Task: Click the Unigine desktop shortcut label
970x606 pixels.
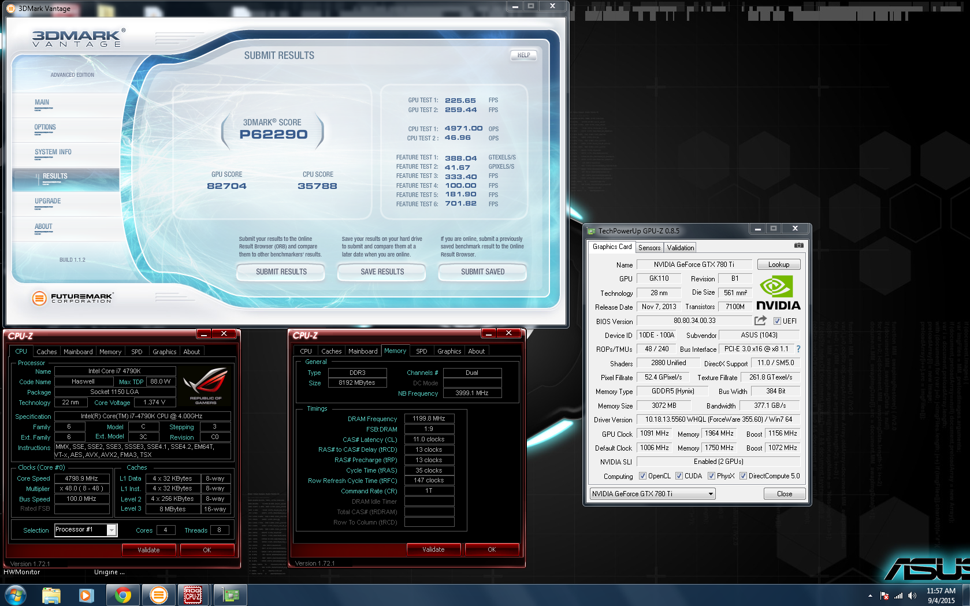Action: coord(109,572)
